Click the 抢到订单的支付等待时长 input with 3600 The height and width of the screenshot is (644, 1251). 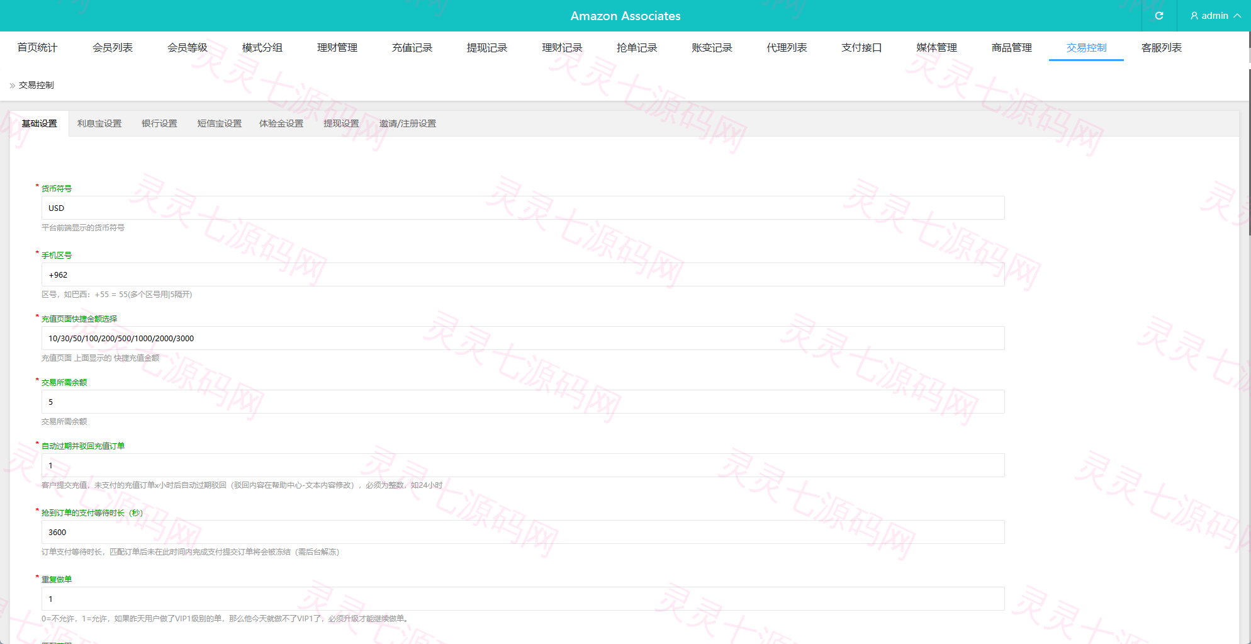[x=523, y=532]
